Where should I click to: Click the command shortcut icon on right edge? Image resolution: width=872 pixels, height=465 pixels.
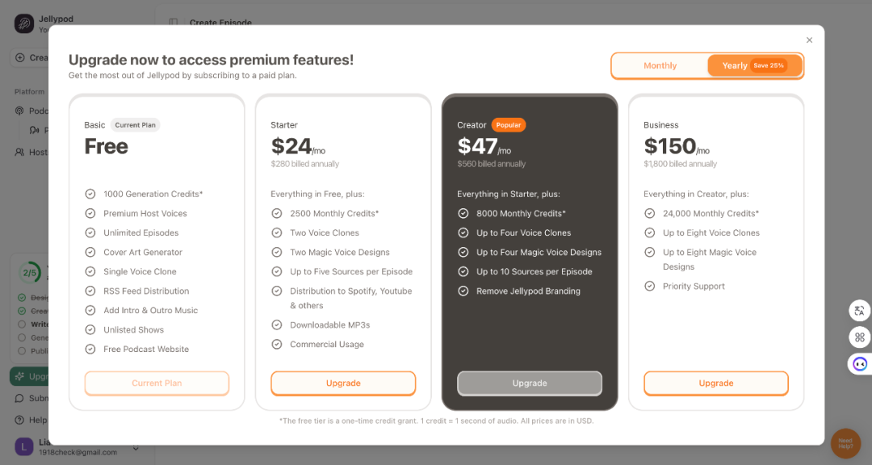[x=859, y=337]
